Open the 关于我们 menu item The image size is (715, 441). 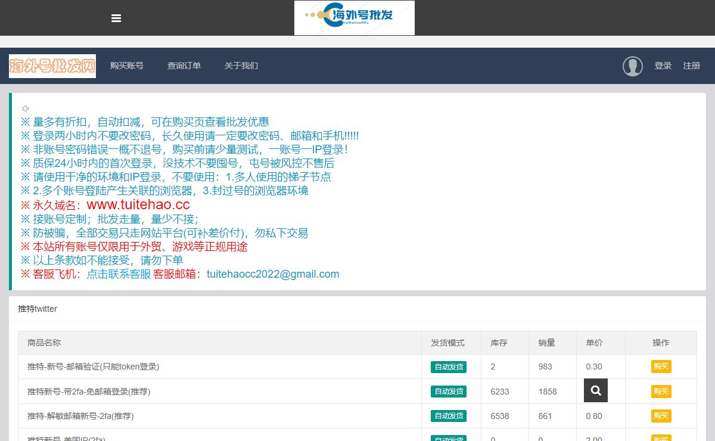pos(241,66)
